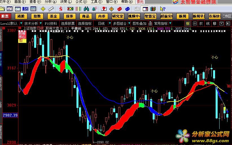
Task: Click the red dollar sign icon
Action: point(61,9)
